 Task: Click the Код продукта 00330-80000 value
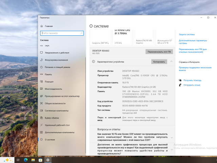click(135, 106)
